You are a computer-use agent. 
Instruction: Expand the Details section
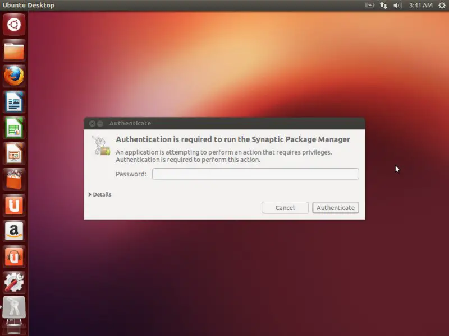pyautogui.click(x=100, y=194)
